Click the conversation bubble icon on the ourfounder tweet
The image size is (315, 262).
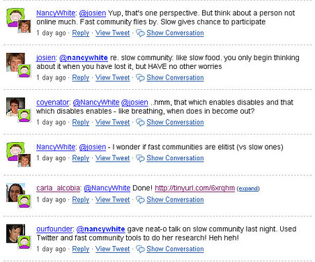(x=140, y=249)
